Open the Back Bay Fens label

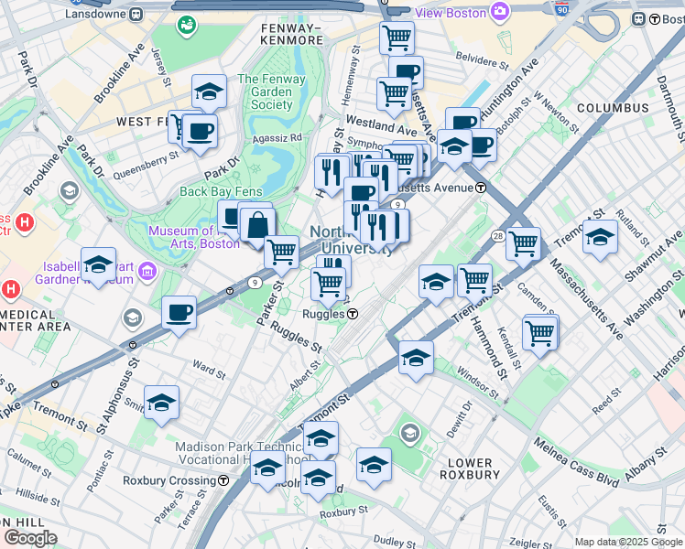coord(221,191)
